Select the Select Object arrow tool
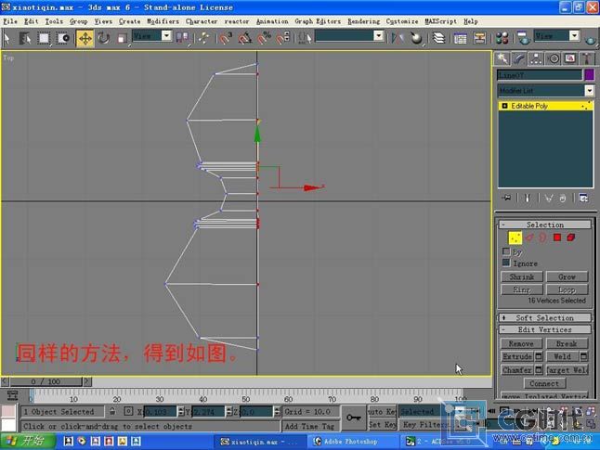 pyautogui.click(x=7, y=38)
